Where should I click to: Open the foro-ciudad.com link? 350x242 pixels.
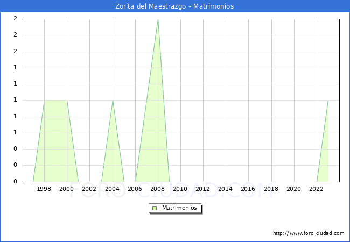pyautogui.click(x=309, y=233)
